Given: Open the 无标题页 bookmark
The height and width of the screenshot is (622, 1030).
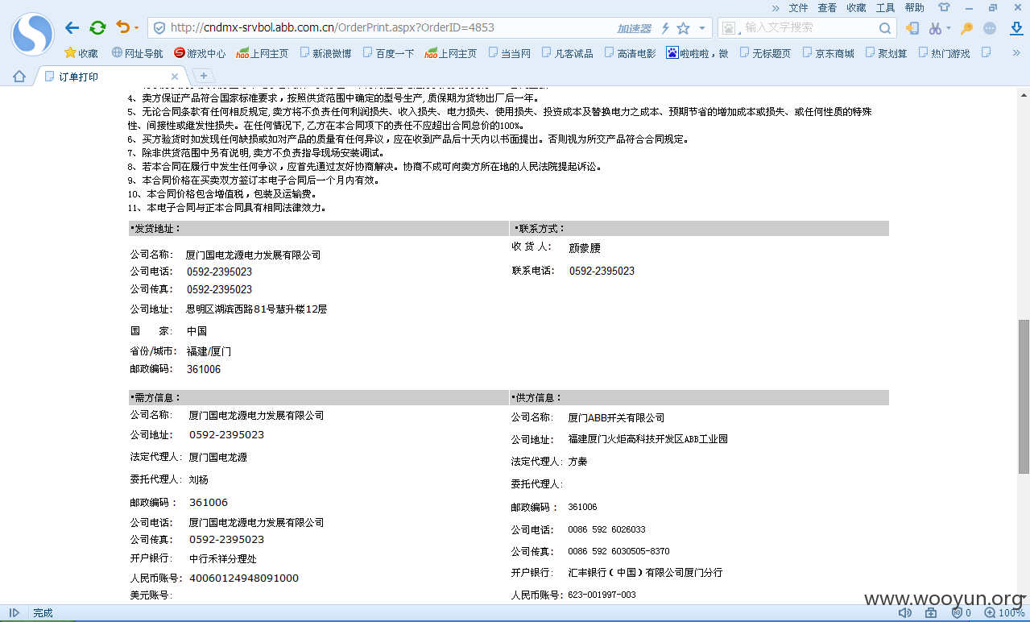Looking at the screenshot, I should pyautogui.click(x=764, y=53).
